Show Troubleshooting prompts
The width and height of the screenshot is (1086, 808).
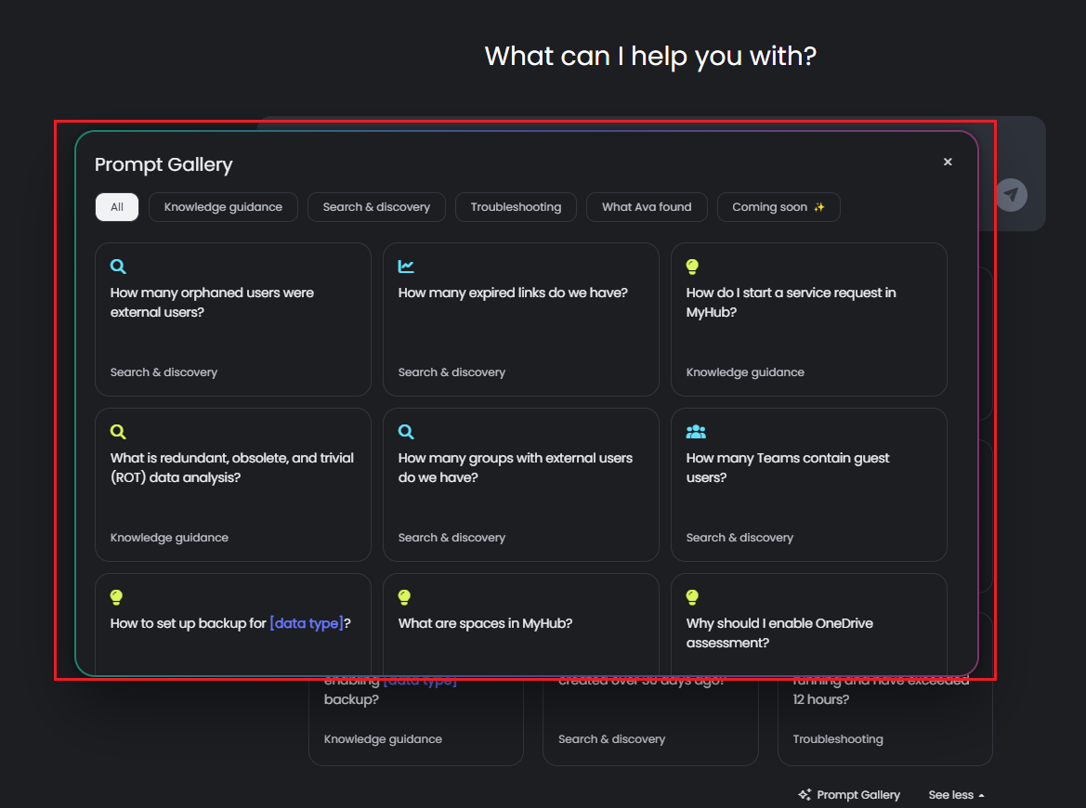[516, 207]
